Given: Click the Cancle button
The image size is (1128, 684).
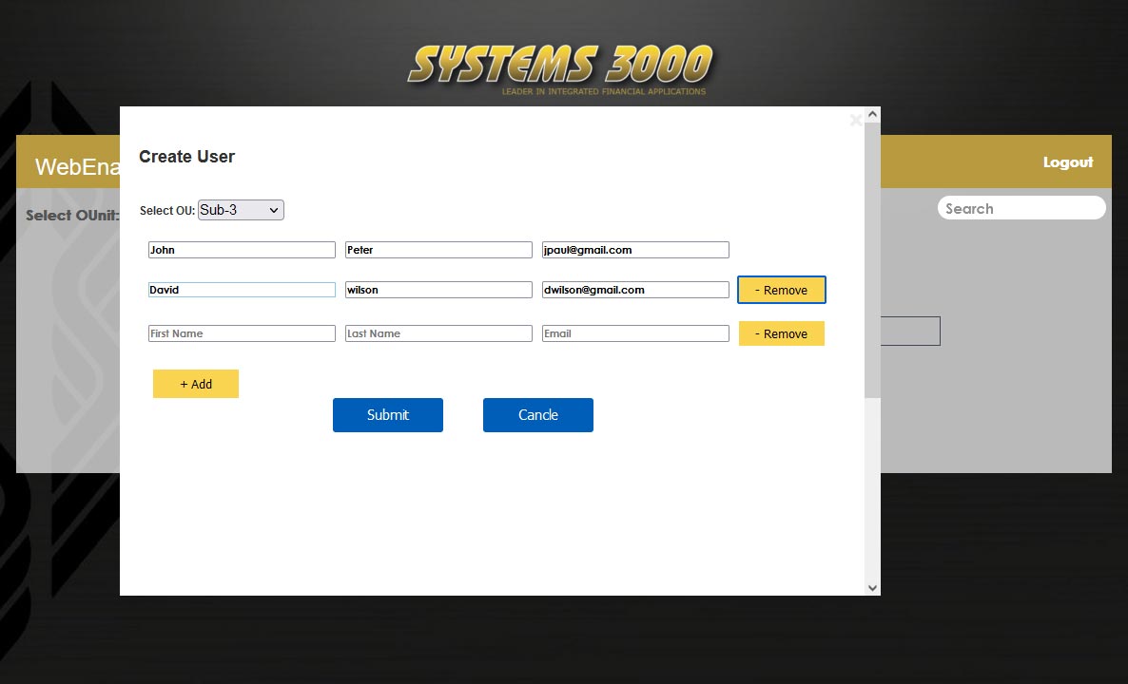Looking at the screenshot, I should 537,415.
